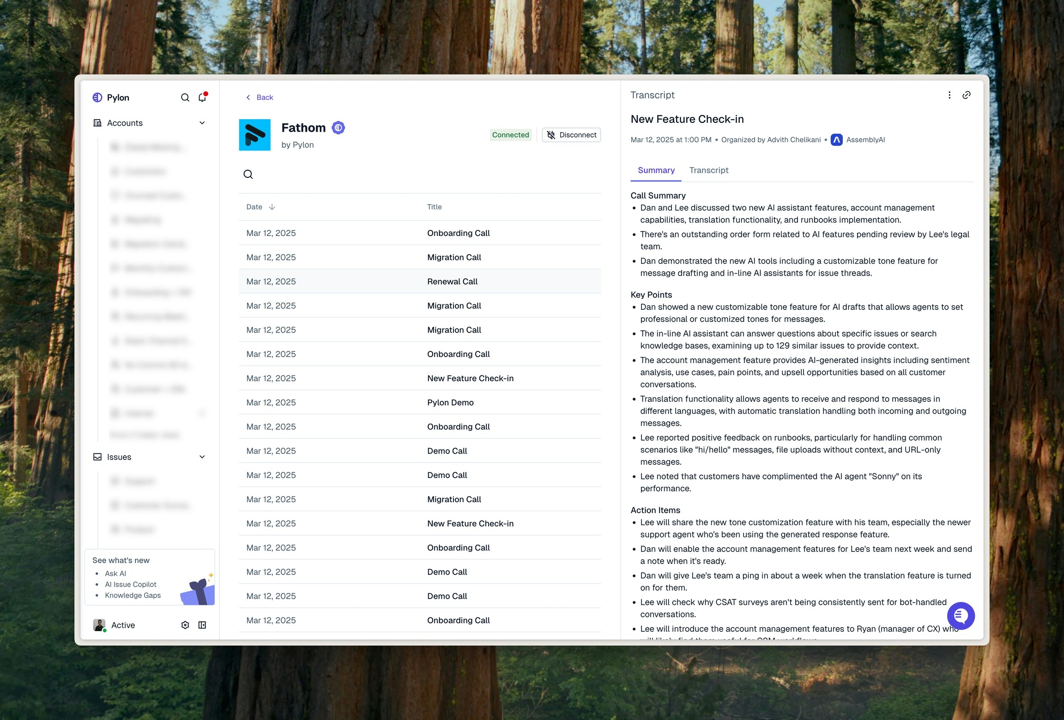Open the notifications bell icon

[202, 97]
